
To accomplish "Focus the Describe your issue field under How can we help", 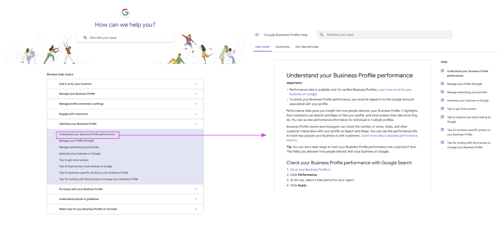I will (125, 38).
